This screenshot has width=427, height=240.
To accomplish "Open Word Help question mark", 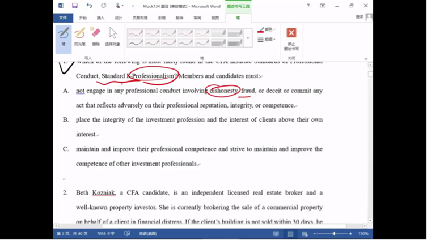I will (x=308, y=6).
